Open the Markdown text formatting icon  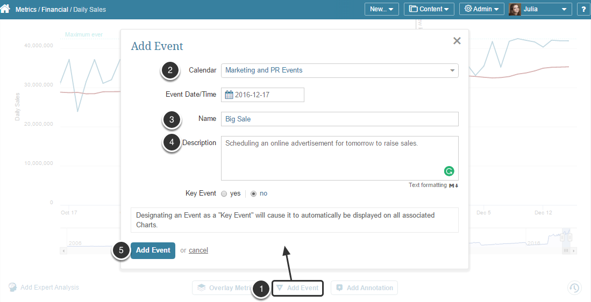tap(454, 185)
